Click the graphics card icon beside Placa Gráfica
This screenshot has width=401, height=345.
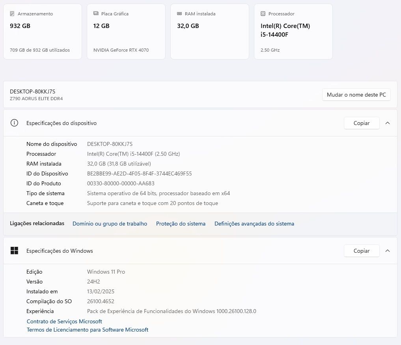pos(96,13)
